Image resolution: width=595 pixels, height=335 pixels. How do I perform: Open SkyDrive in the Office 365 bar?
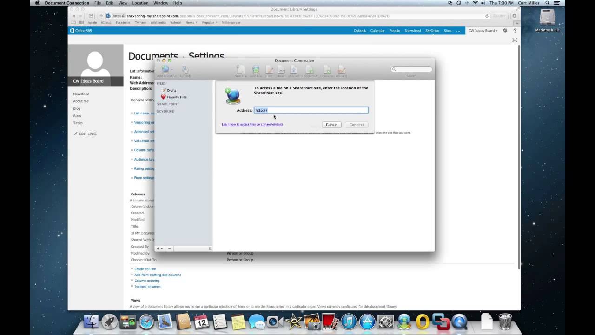[432, 31]
